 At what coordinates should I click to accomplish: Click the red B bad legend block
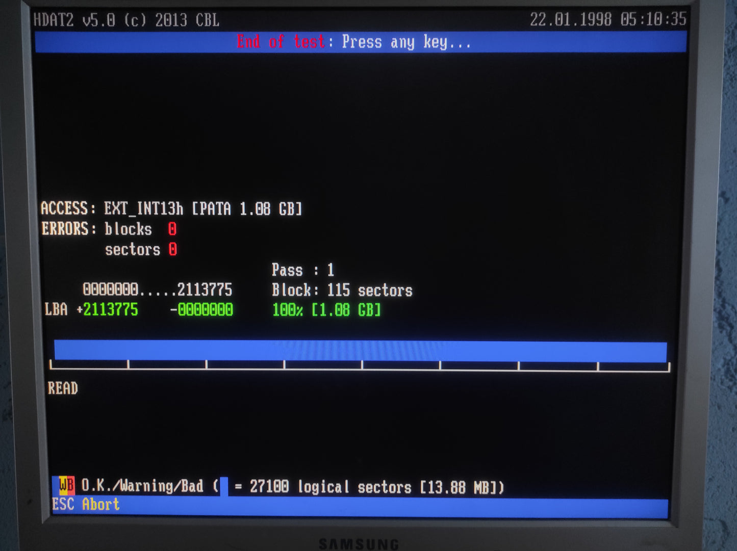[70, 486]
